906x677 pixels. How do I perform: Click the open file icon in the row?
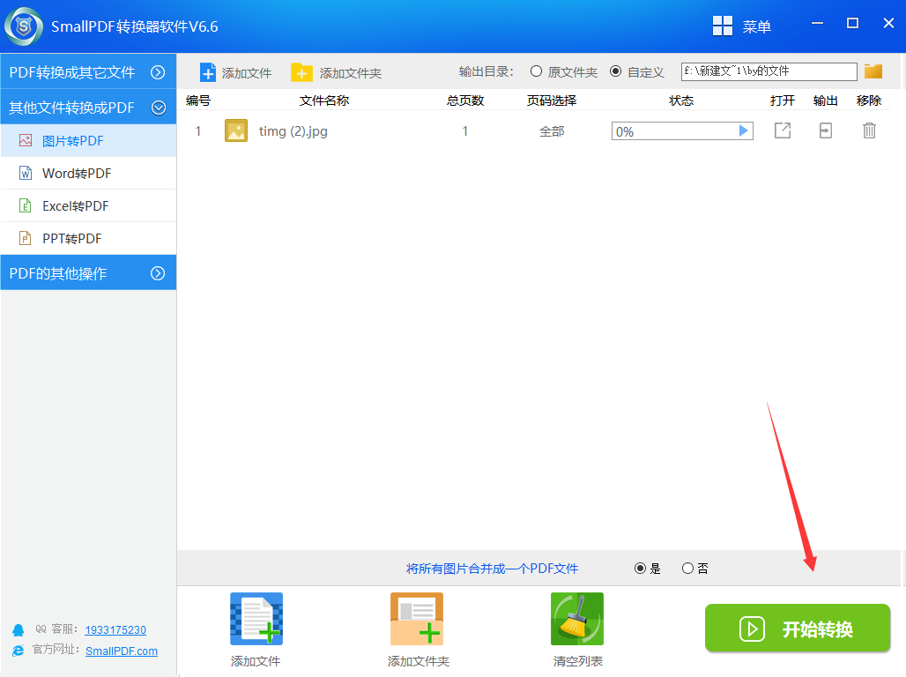coord(782,130)
